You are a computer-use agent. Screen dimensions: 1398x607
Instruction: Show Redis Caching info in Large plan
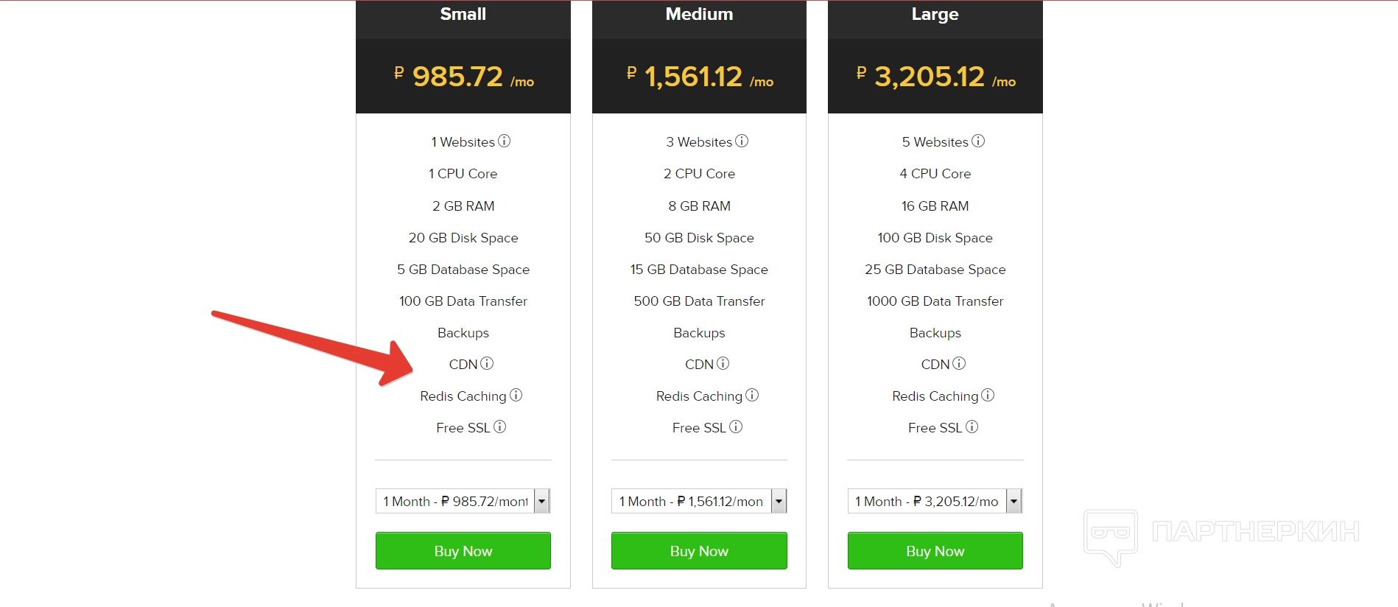click(x=988, y=395)
